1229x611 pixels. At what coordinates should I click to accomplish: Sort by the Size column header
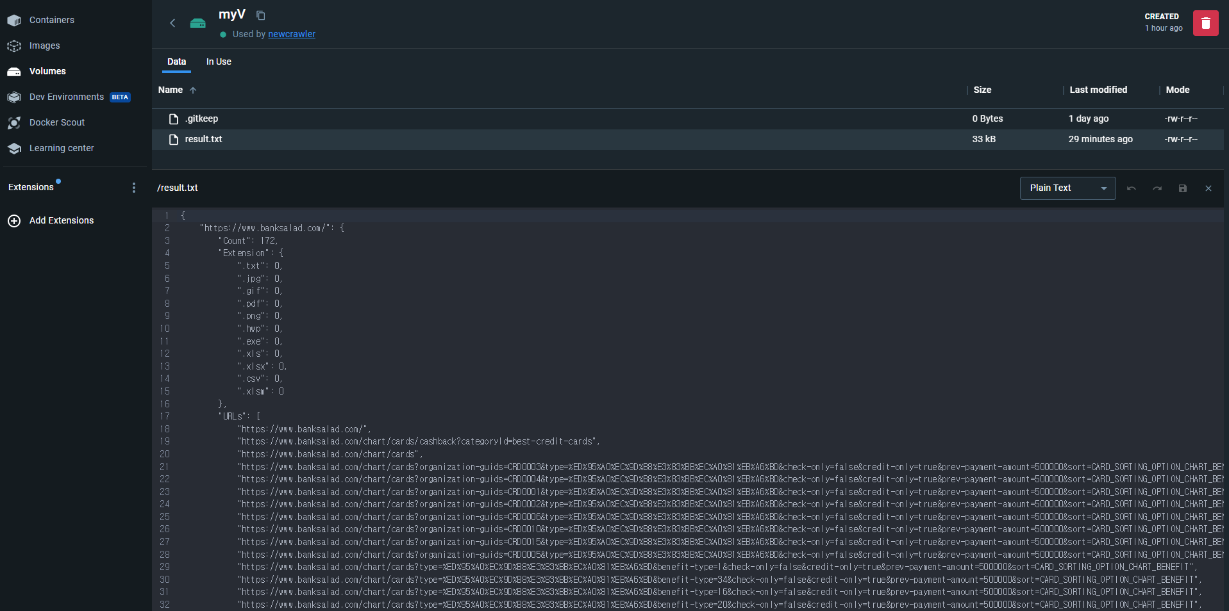click(x=982, y=90)
